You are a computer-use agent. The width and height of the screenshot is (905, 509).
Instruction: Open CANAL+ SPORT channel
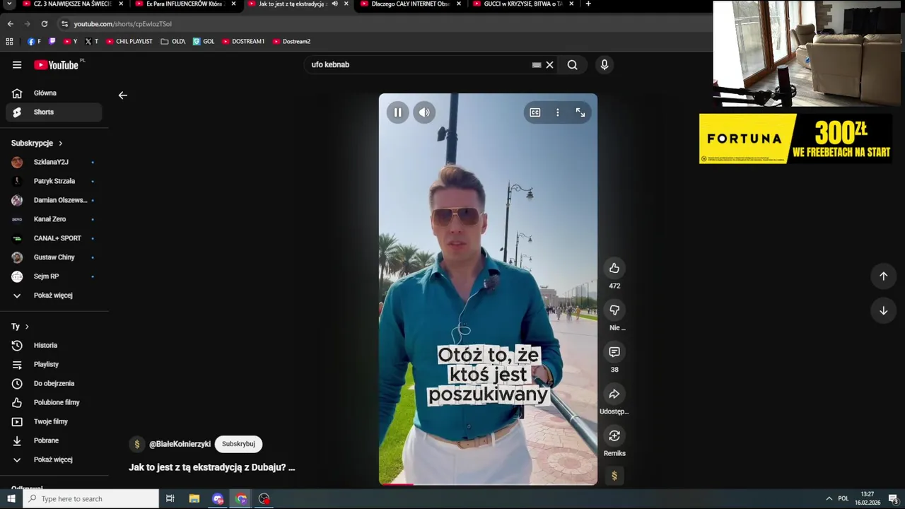pyautogui.click(x=54, y=239)
